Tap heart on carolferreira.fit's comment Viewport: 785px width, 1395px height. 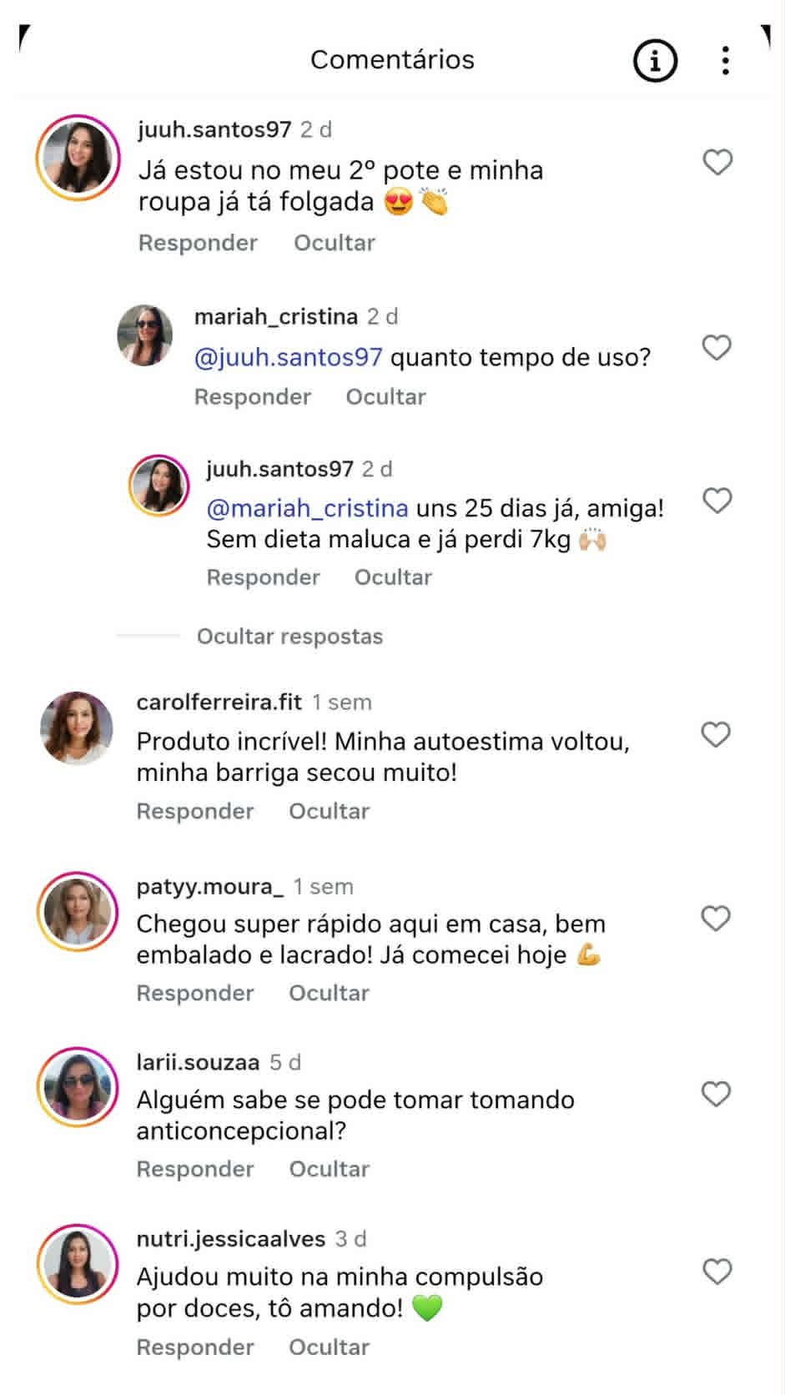pos(716,734)
